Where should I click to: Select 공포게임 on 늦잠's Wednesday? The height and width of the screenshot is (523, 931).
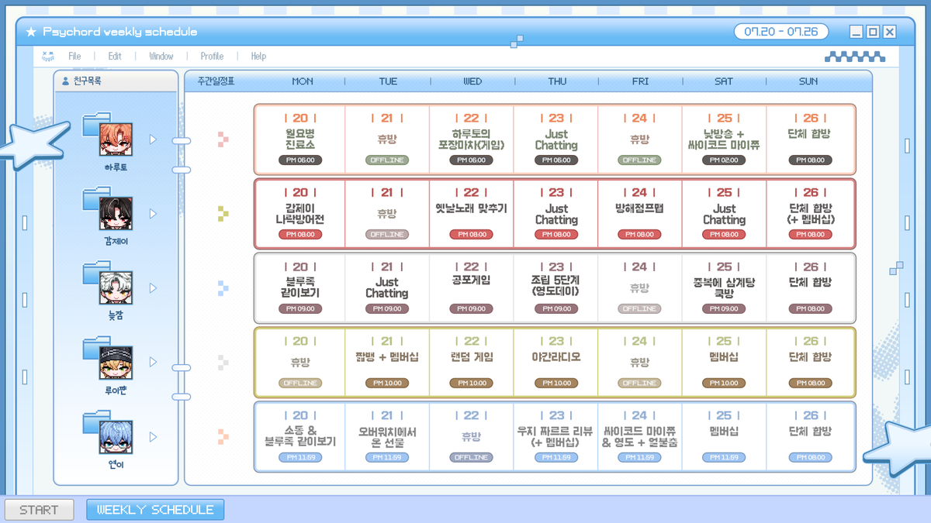(x=472, y=282)
